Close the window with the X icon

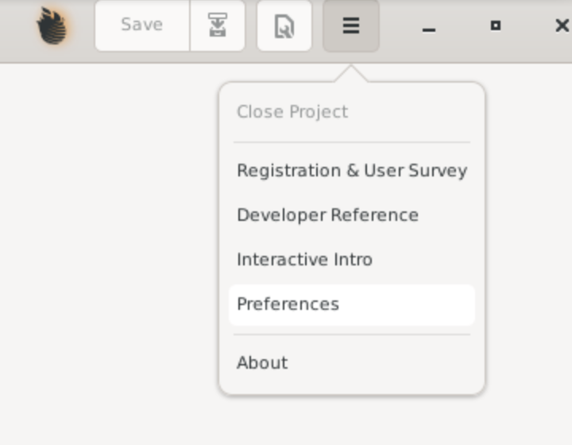click(x=562, y=25)
